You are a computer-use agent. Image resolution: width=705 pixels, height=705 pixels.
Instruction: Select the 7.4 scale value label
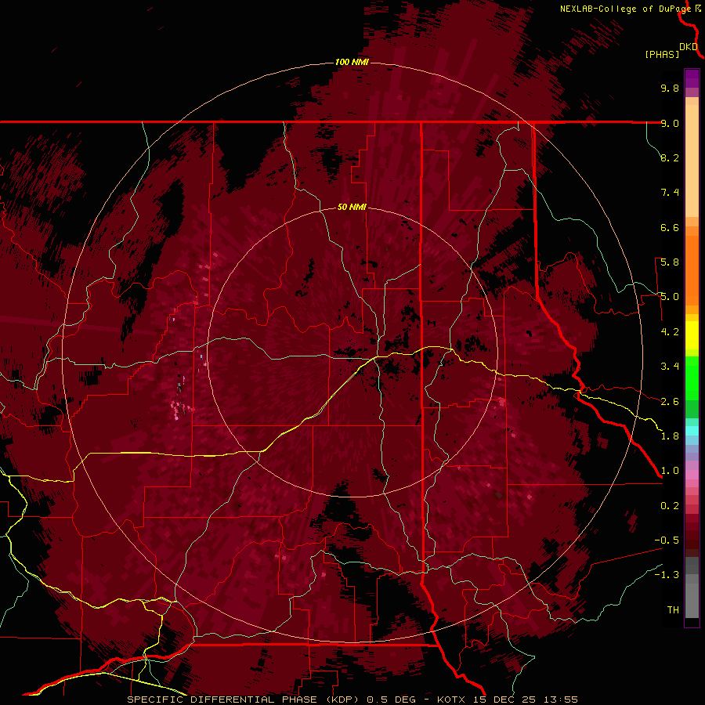coord(670,193)
